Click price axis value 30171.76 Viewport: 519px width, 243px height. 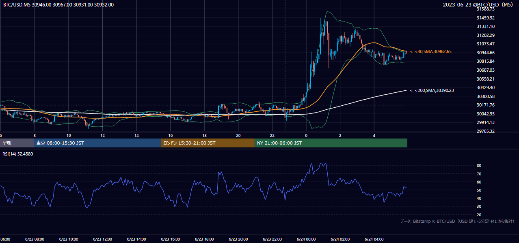point(485,105)
